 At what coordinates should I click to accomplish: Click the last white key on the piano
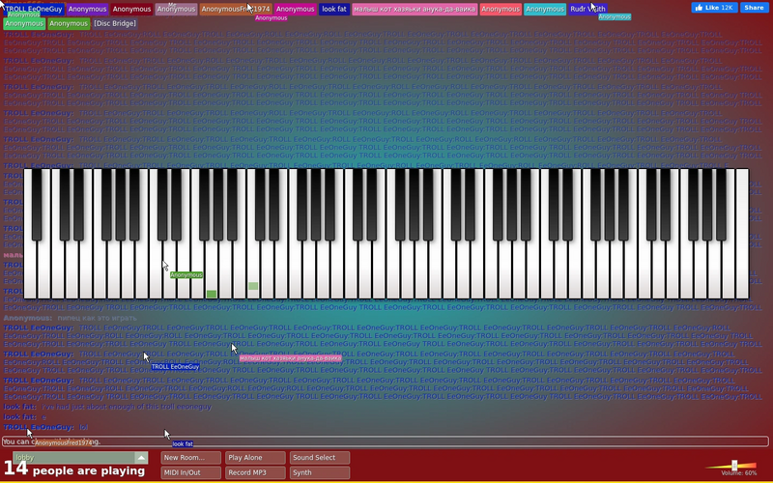point(742,234)
